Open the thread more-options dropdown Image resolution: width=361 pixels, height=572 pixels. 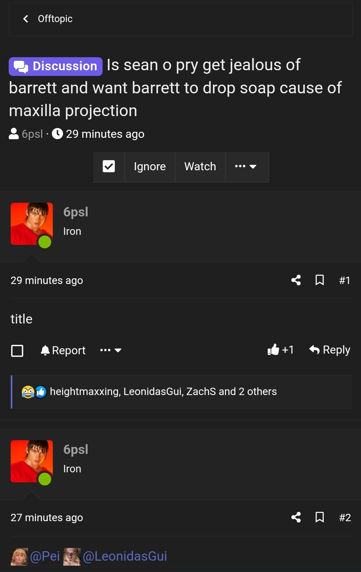[246, 167]
